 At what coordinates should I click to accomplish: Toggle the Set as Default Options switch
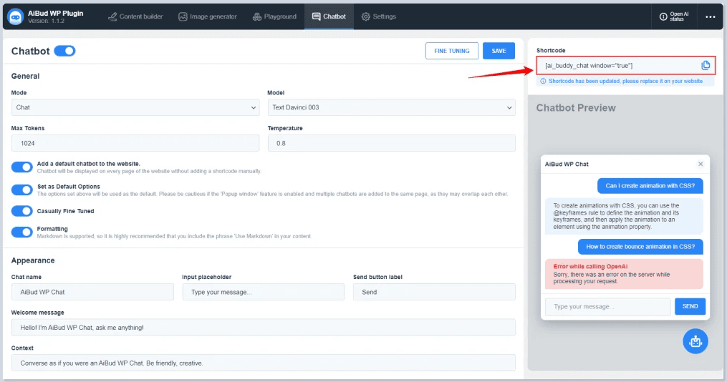tap(21, 190)
